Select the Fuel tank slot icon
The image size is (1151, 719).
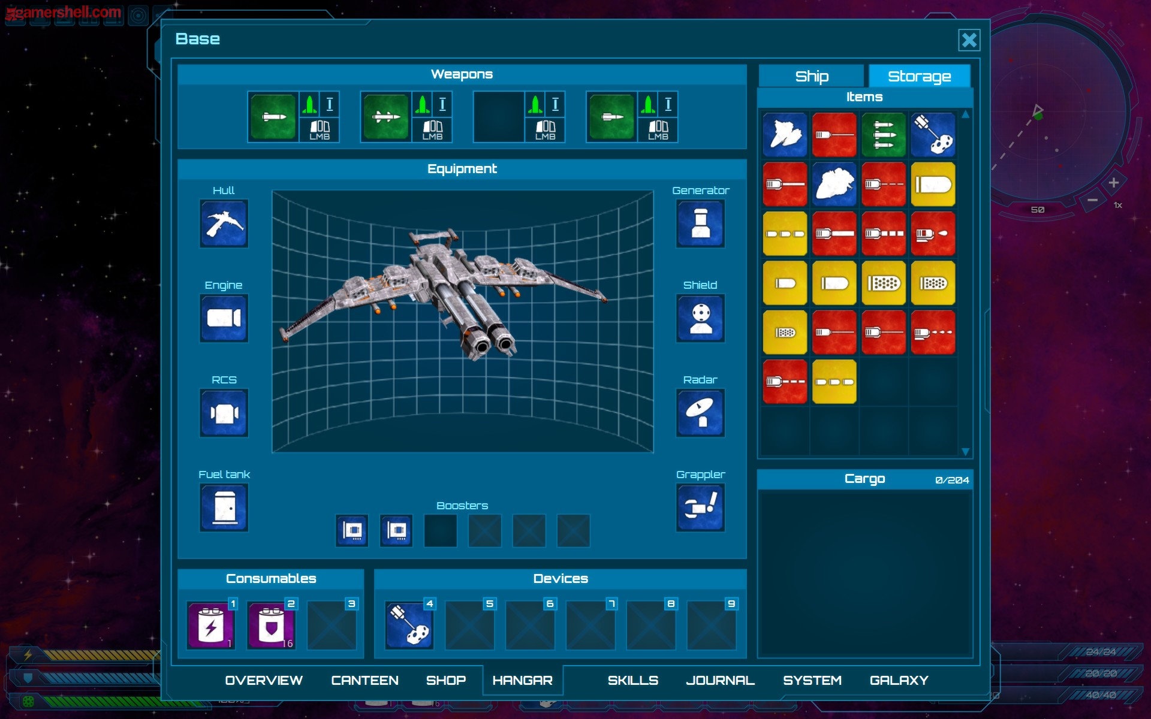[224, 507]
